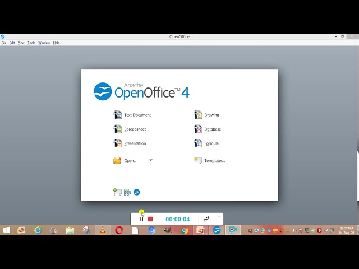
Task: Click the recording timer 00:00:04
Action: coord(178,219)
